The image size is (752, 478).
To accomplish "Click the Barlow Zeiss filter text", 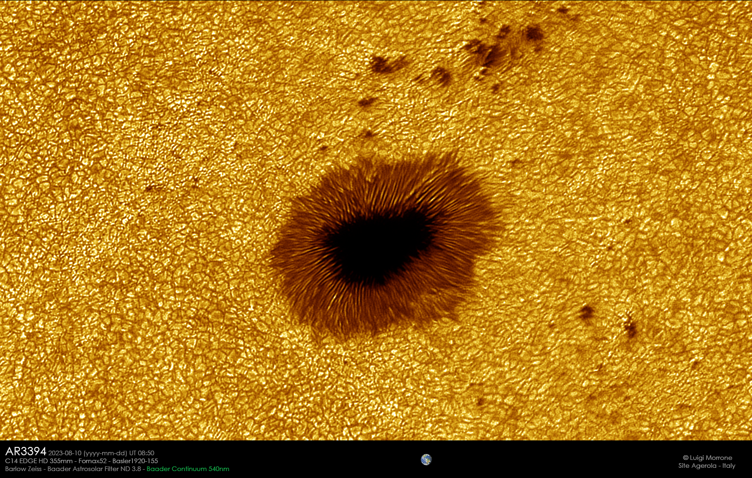I will (x=73, y=469).
